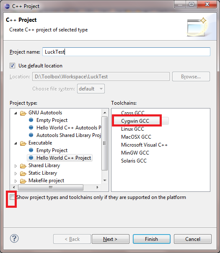Screen dimensions: 220x253
Task: Enable show only supported toolchains checkbox
Action: [x=12, y=197]
